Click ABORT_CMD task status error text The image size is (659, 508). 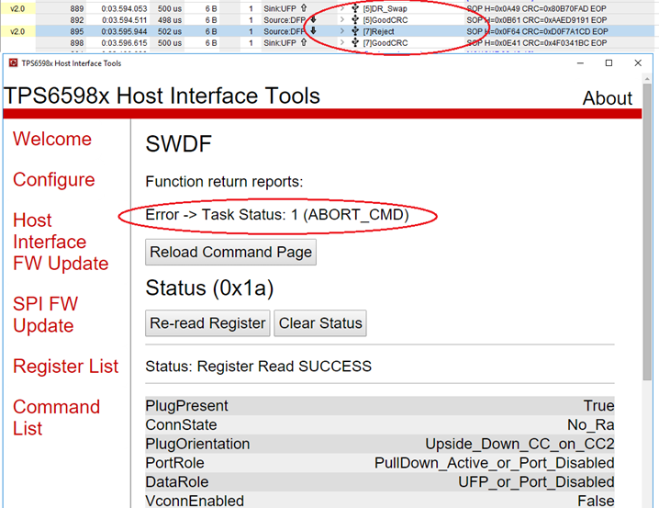(x=277, y=214)
